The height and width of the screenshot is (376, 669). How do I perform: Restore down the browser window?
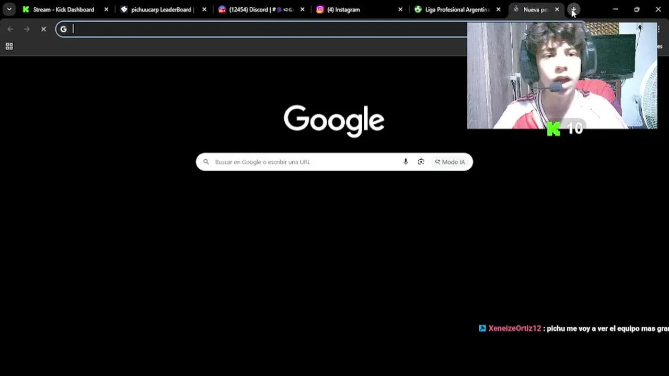(637, 9)
